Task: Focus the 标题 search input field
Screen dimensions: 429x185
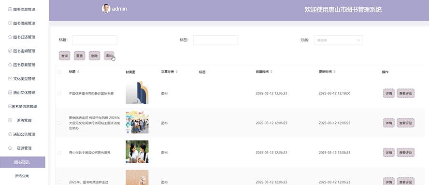Action: point(95,40)
